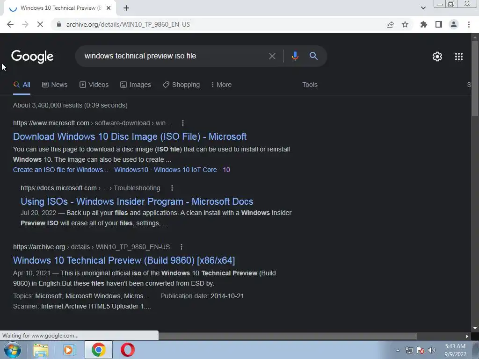Expand the More search categories menu
This screenshot has width=479, height=359.
[221, 85]
